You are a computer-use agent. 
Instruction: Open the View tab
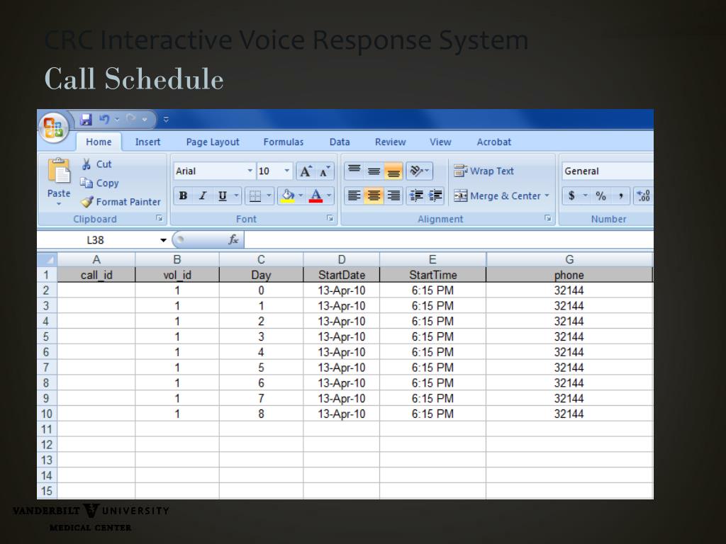tap(440, 142)
